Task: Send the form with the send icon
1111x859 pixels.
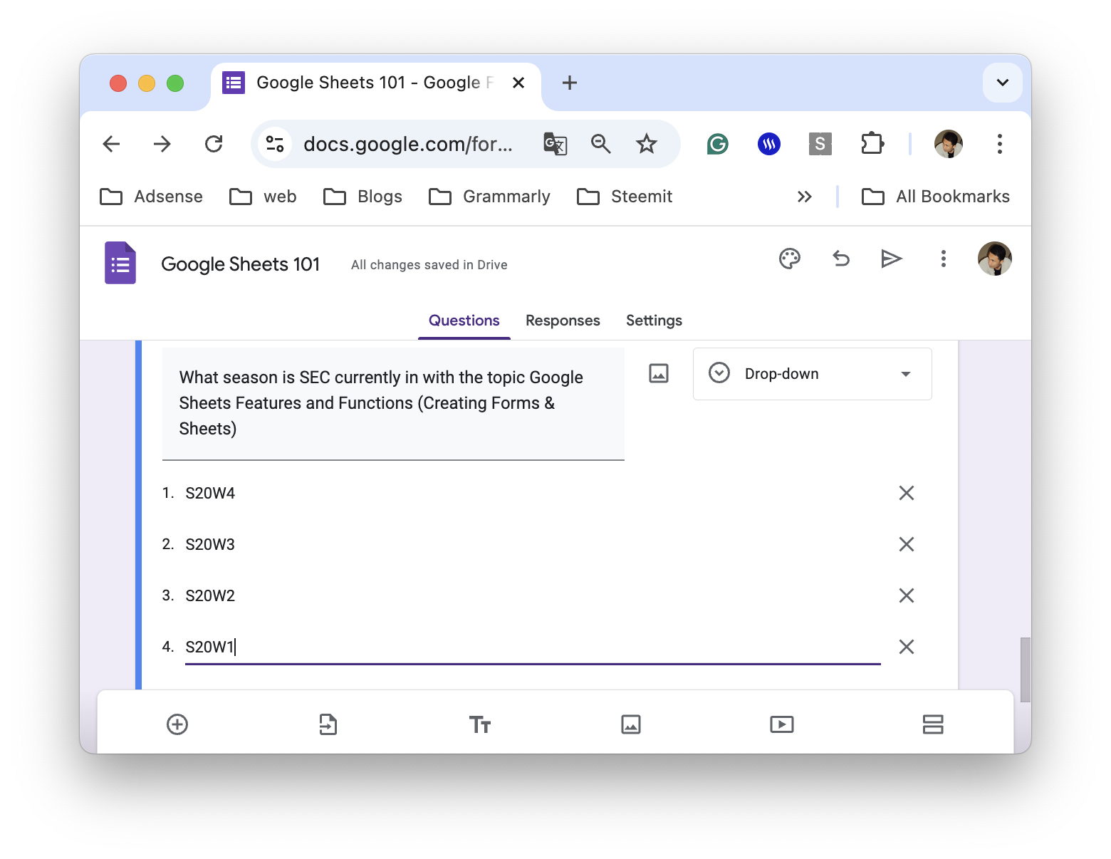Action: coord(892,259)
